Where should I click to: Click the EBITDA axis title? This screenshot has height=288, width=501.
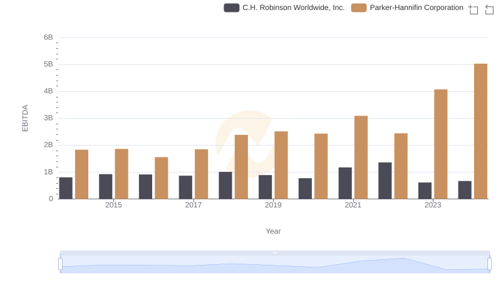pos(25,118)
